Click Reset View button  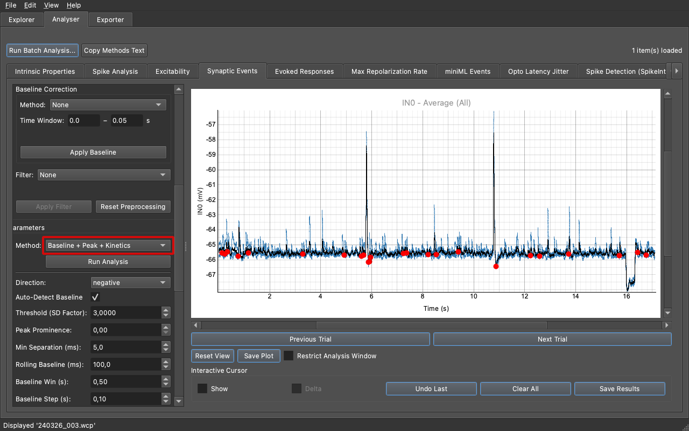(213, 356)
